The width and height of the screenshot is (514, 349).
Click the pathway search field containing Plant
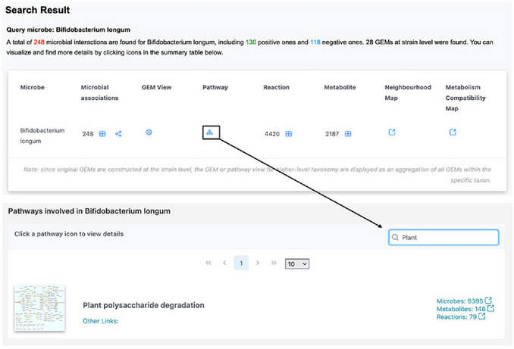443,238
